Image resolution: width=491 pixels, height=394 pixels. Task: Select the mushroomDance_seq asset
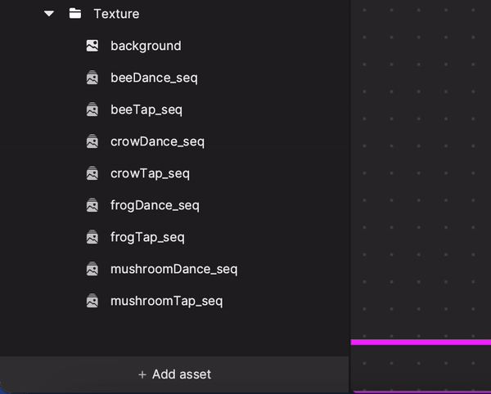point(174,269)
